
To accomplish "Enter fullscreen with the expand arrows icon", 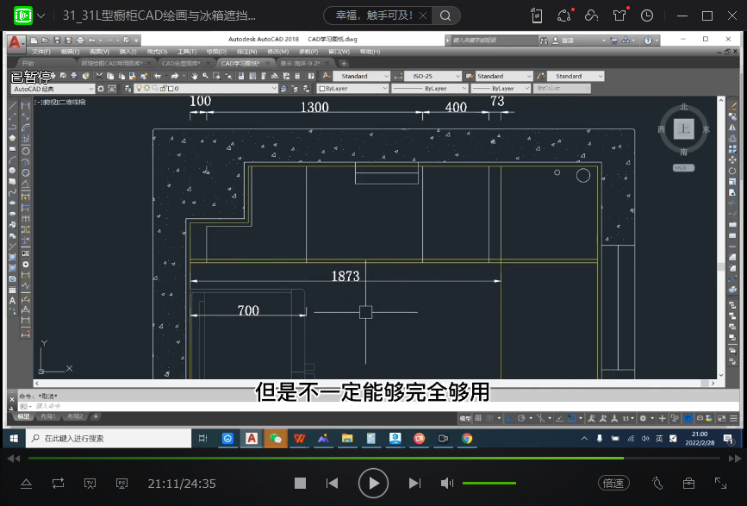I will (x=720, y=484).
